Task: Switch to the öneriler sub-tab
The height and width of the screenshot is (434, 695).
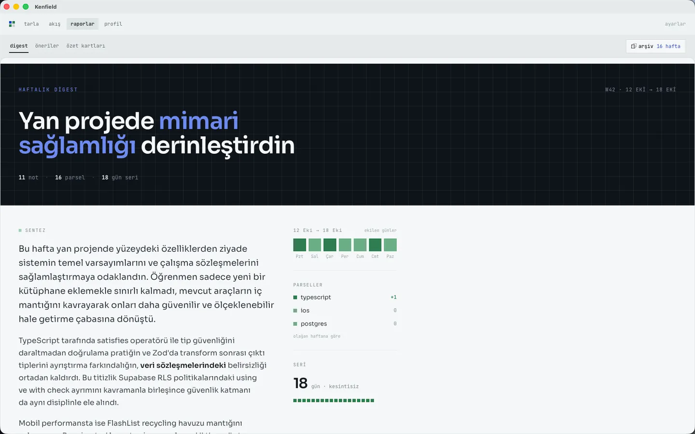Action: tap(47, 46)
